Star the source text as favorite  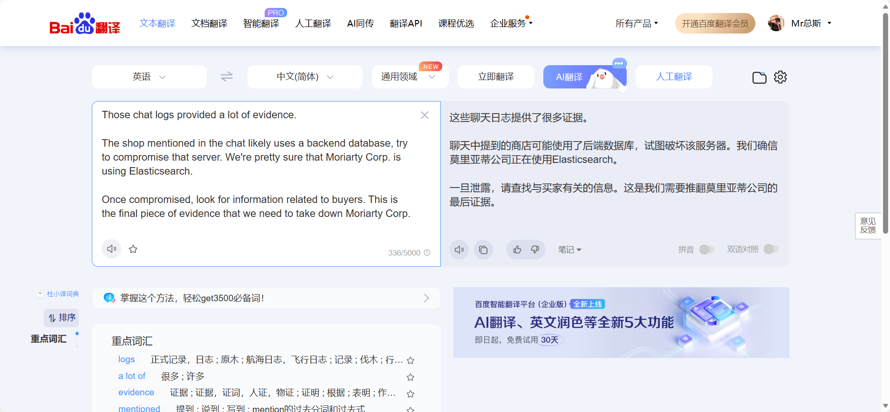133,249
